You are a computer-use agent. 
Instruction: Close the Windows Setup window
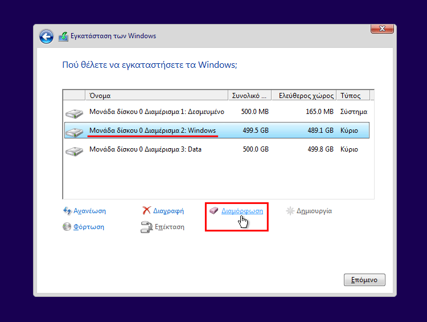pyautogui.click(x=383, y=28)
